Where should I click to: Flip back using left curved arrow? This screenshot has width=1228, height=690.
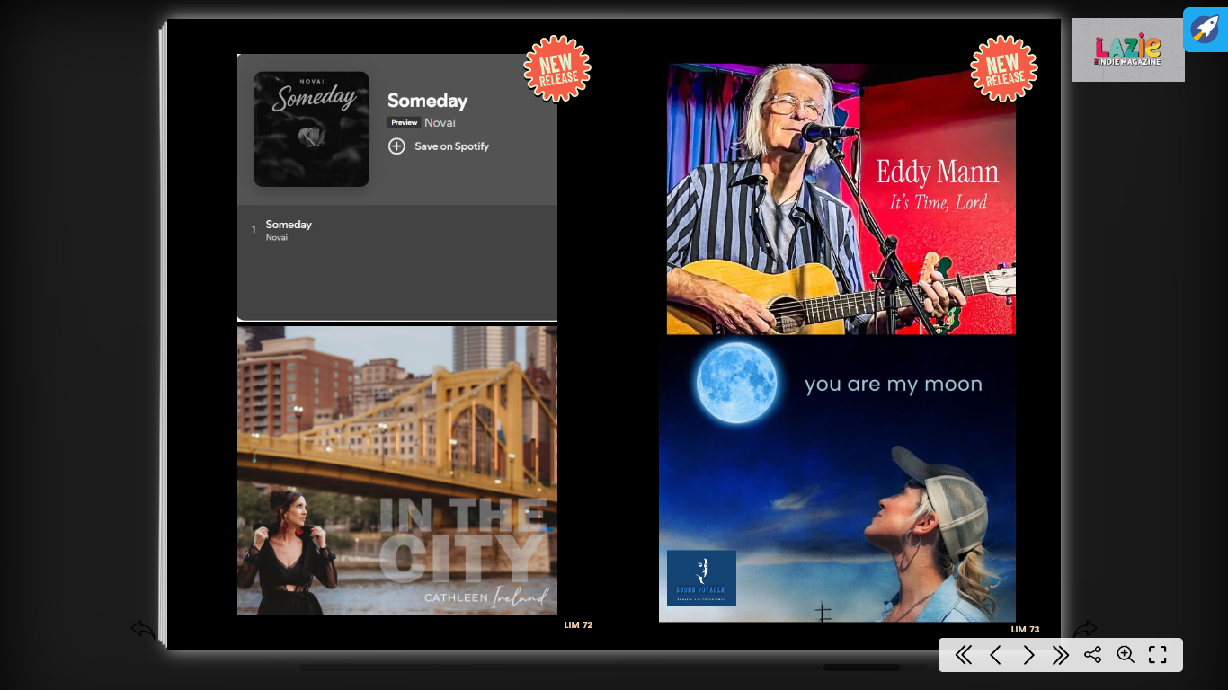click(143, 629)
